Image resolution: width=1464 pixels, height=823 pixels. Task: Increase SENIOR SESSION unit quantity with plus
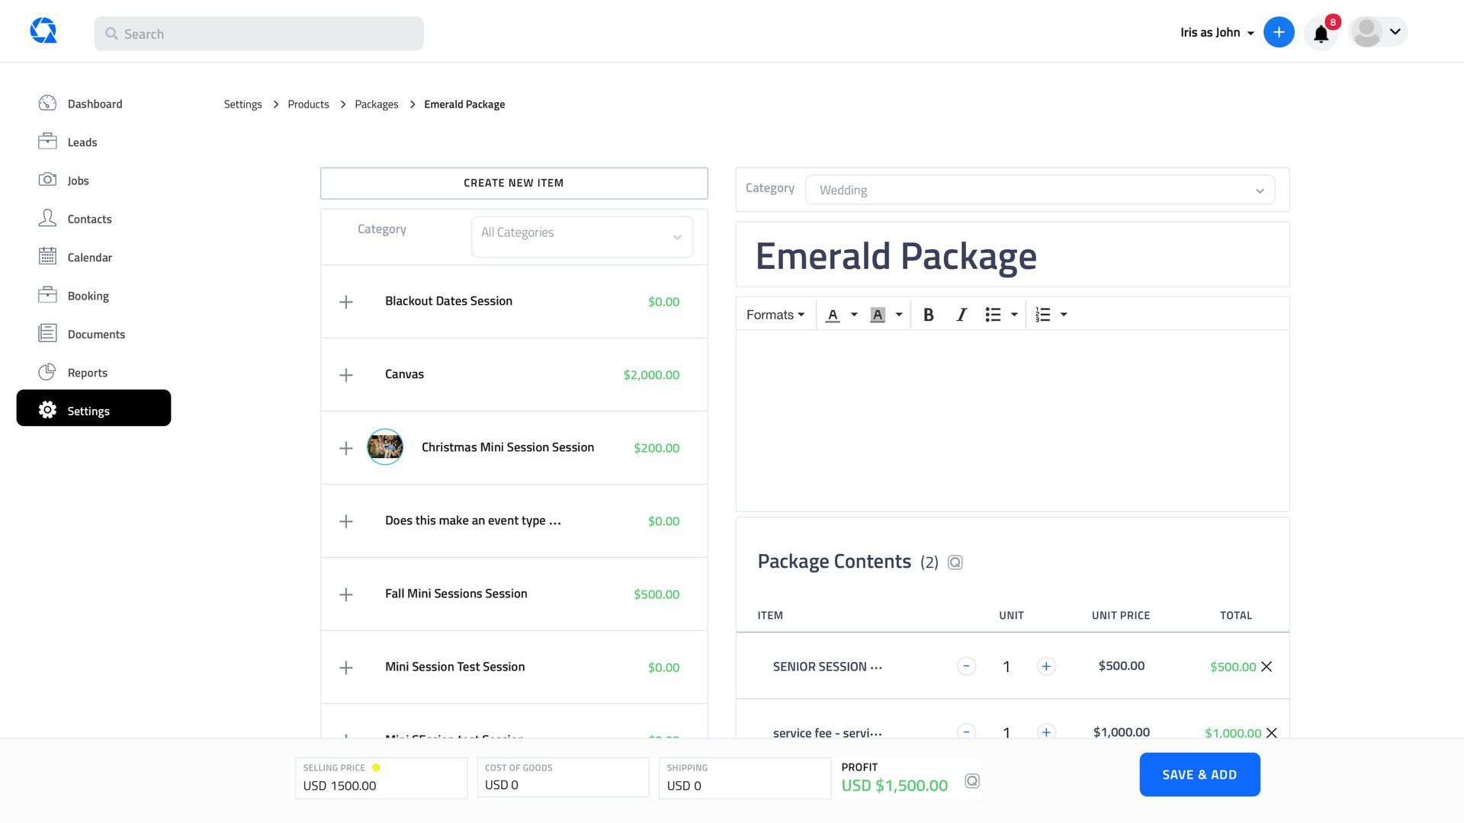click(1046, 666)
